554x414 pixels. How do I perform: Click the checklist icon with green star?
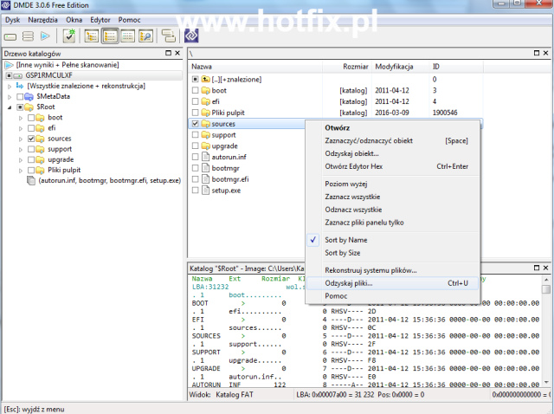coord(69,36)
